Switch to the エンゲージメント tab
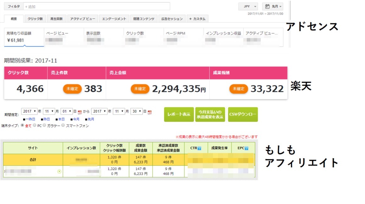Screen dimensions: 365x204 (x=114, y=19)
